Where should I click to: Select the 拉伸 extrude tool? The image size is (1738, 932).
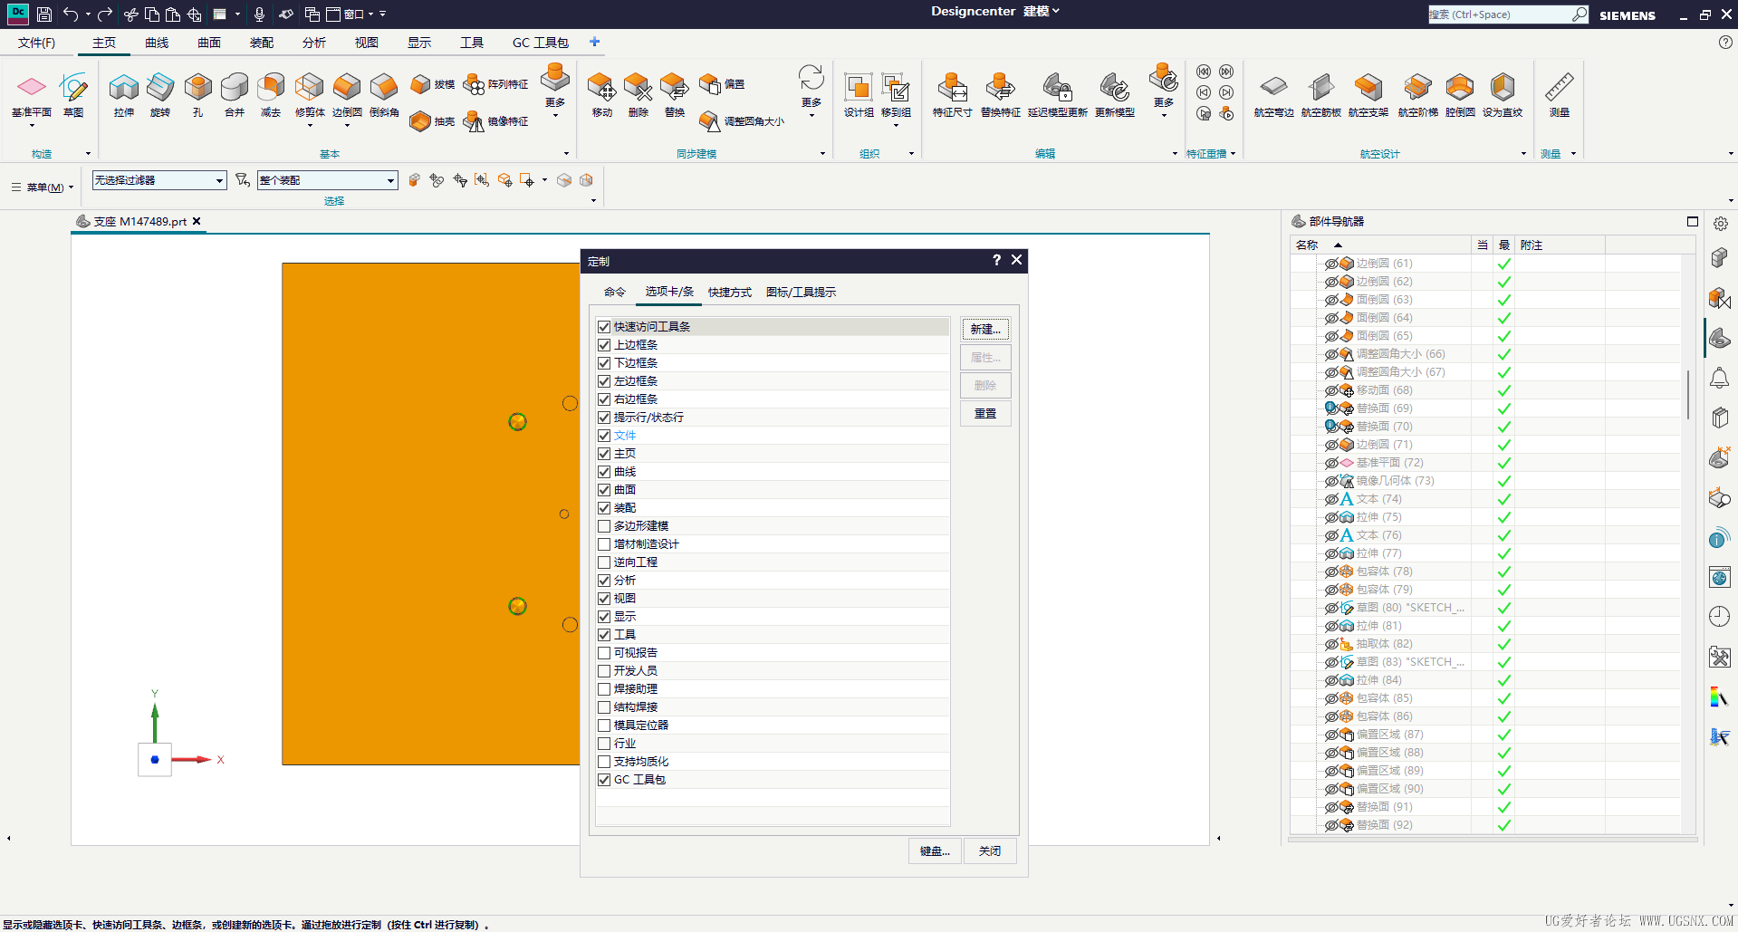tap(124, 95)
